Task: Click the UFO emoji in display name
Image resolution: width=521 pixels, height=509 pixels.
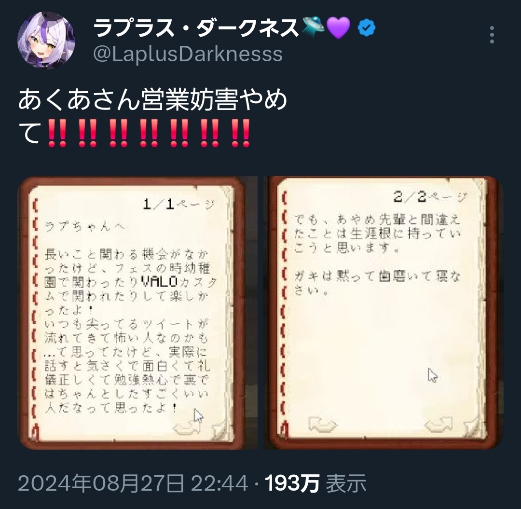Action: click(314, 27)
